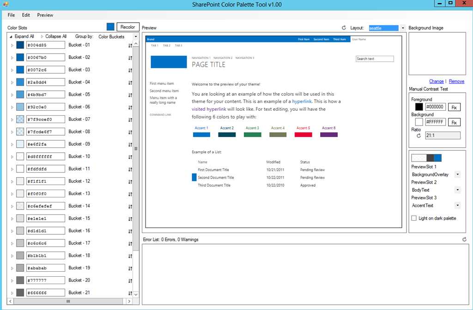Open the PreviewSlot 2 BodyText dropdown
The width and height of the screenshot is (473, 310).
coord(458,190)
